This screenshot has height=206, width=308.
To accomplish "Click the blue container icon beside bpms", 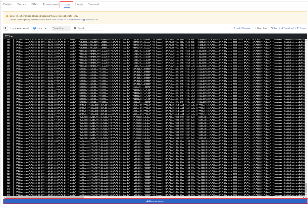I will pos(35,28).
